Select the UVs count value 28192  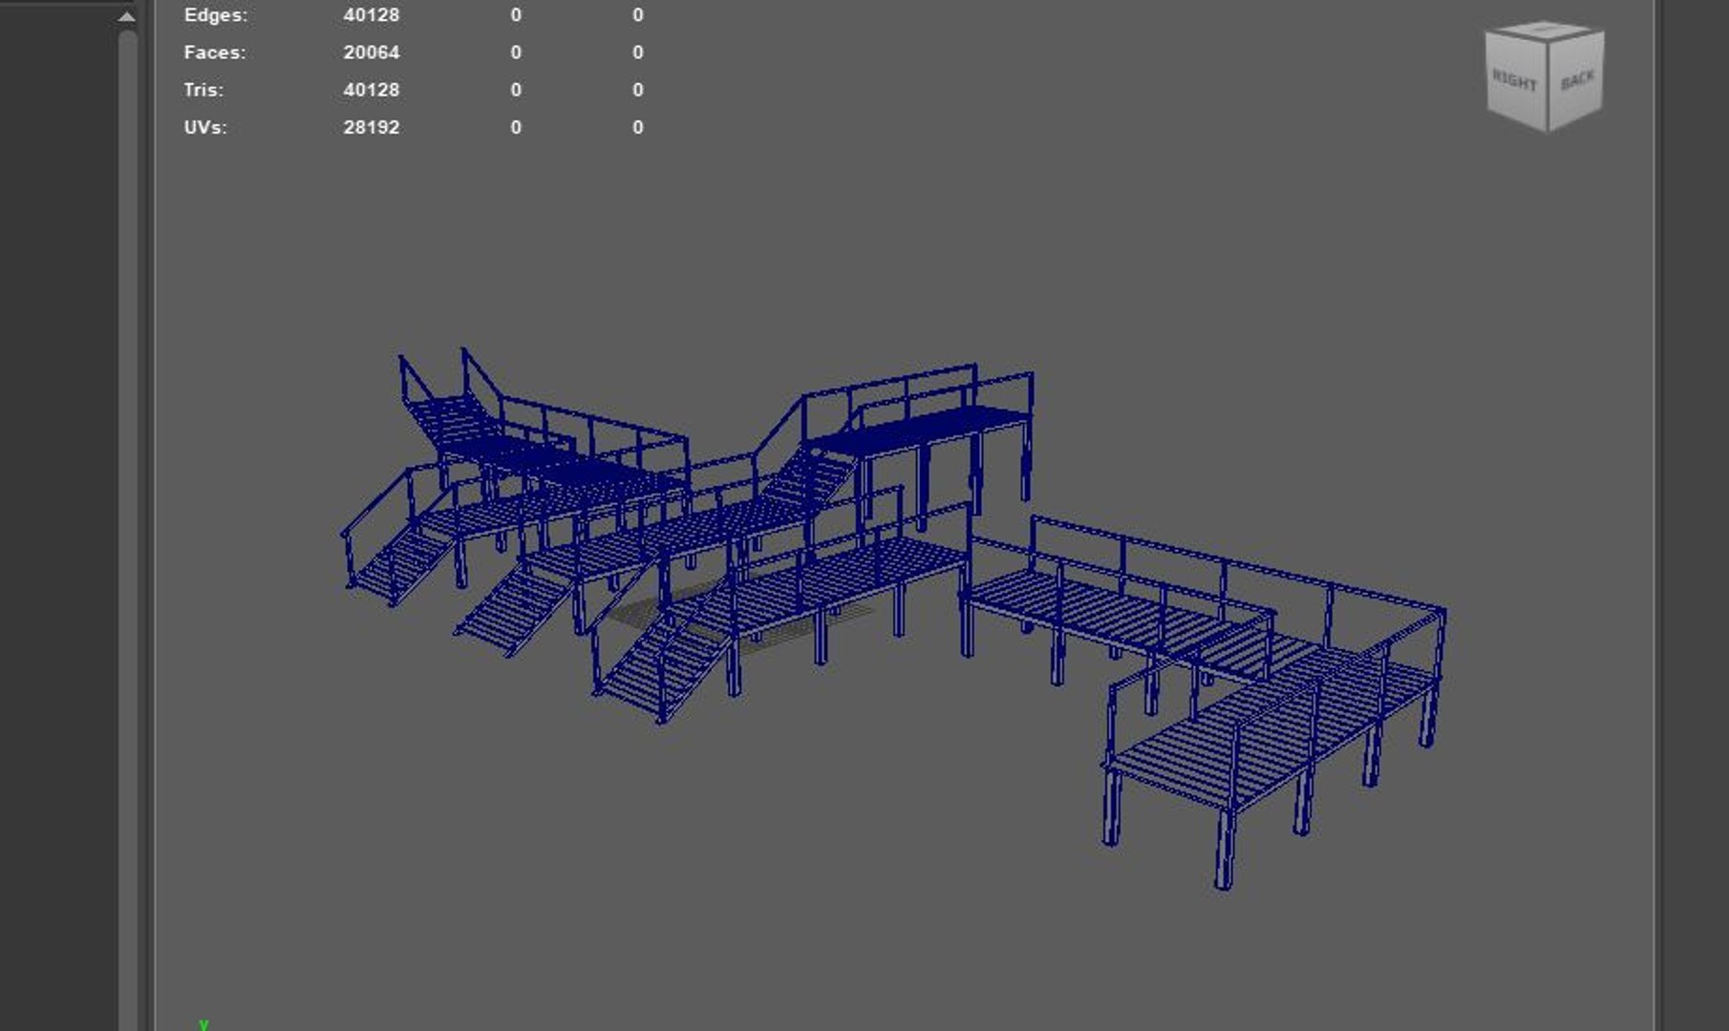click(x=372, y=127)
